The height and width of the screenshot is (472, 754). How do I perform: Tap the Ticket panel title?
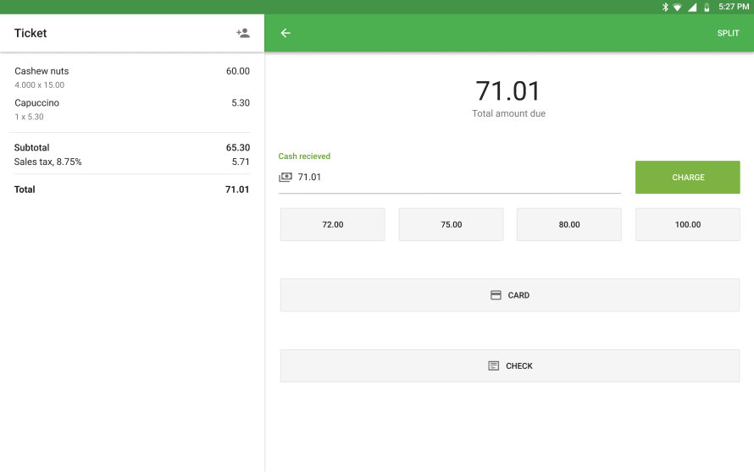[x=30, y=33]
